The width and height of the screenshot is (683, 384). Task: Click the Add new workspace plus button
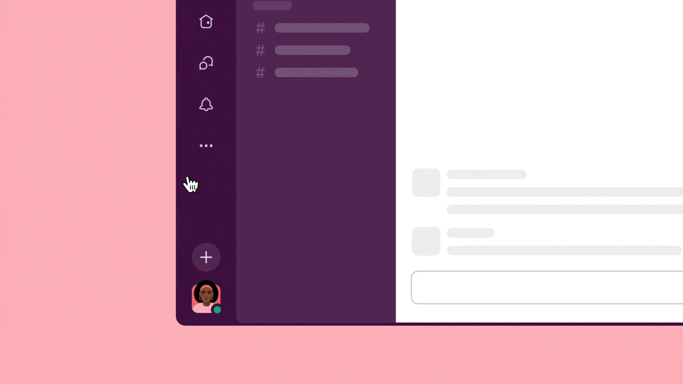pos(206,257)
